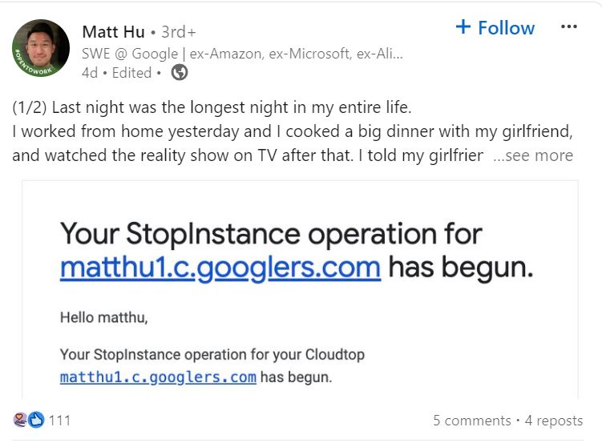602x447 pixels.
Task: Click the globe public visibility icon
Action: coord(180,73)
